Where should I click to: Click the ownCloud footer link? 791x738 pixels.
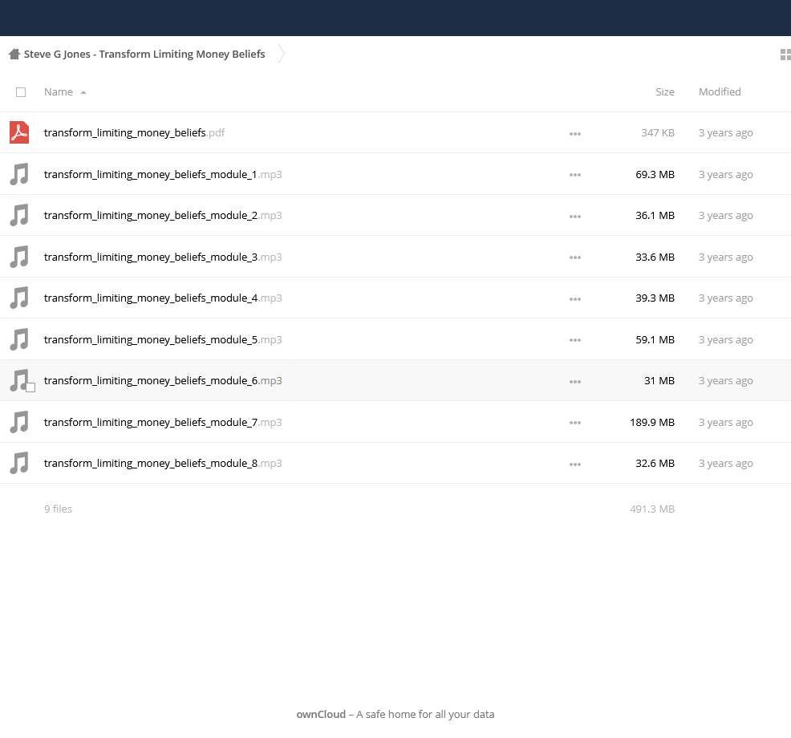321,714
